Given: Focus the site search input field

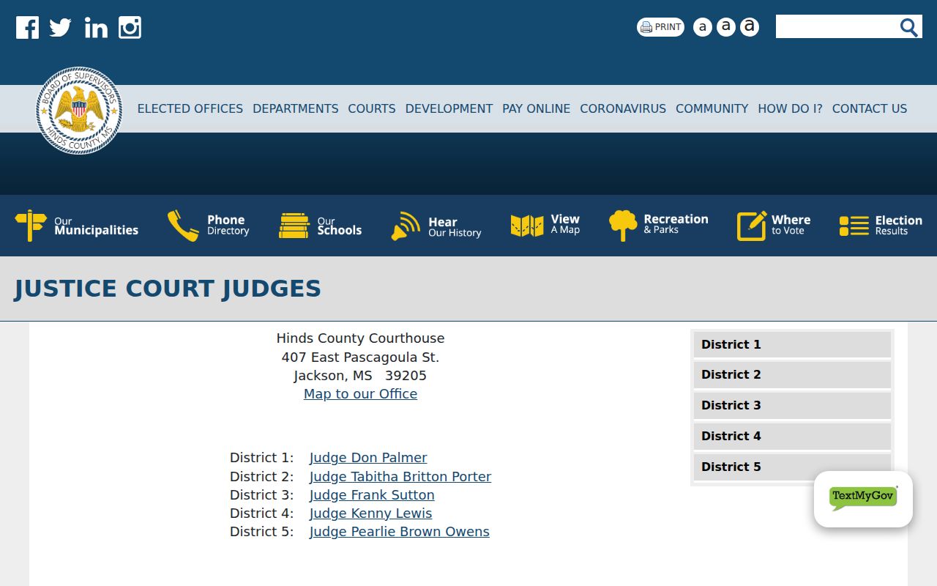Looking at the screenshot, I should coord(837,26).
